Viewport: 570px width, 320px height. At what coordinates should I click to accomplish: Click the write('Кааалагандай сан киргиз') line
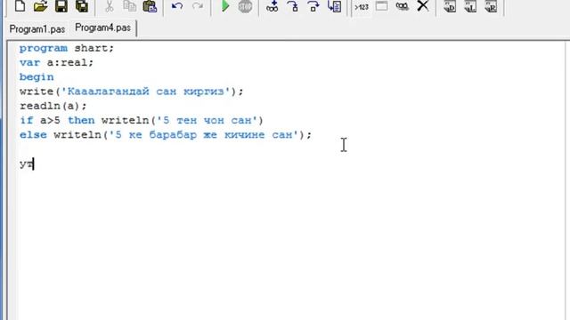coord(131,92)
